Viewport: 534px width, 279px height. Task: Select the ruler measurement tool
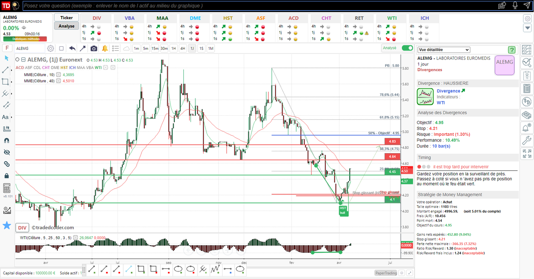click(6, 129)
